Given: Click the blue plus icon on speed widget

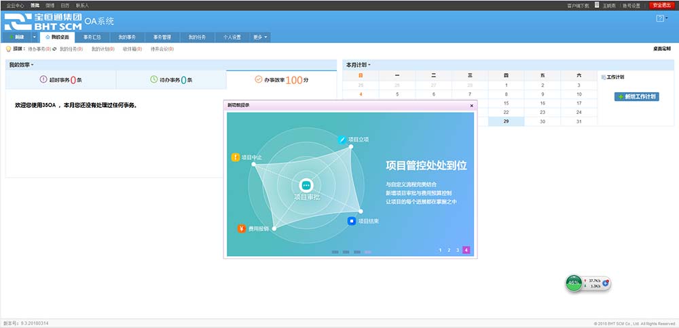Looking at the screenshot, I should point(606,283).
